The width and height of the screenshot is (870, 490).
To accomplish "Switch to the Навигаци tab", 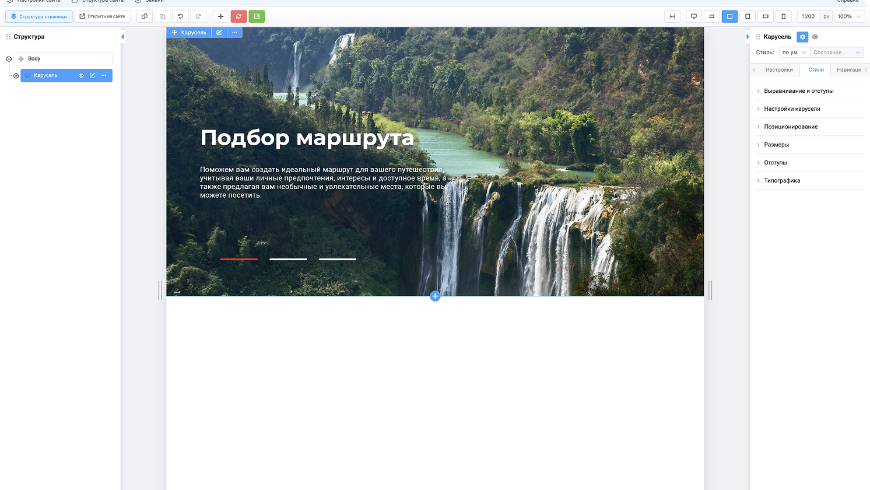I will [x=848, y=70].
